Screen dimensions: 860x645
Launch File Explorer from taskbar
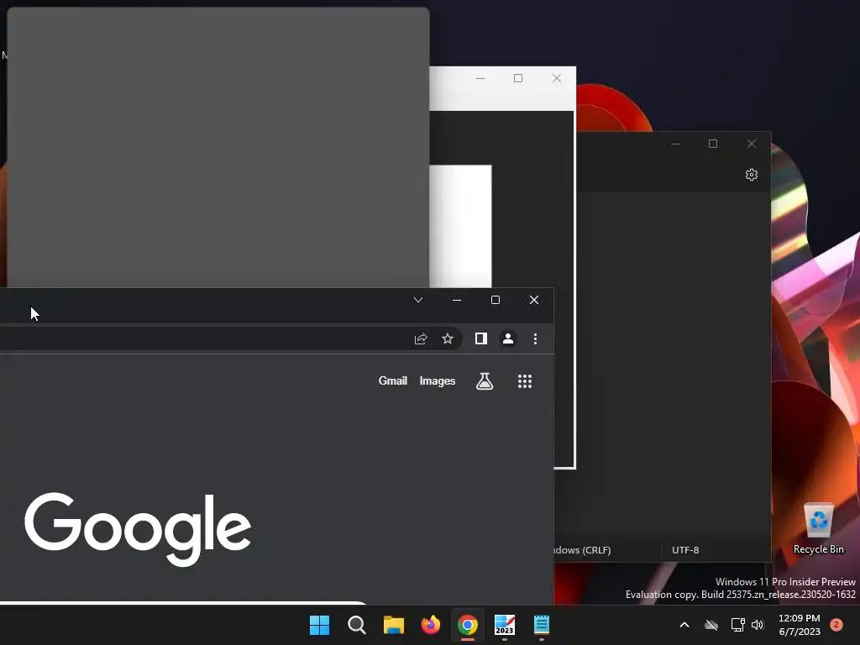(x=394, y=625)
